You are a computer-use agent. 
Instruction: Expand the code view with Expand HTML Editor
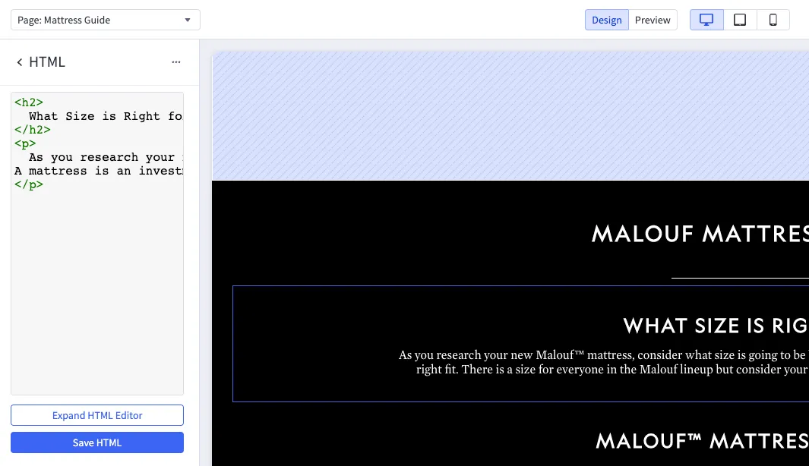click(96, 415)
